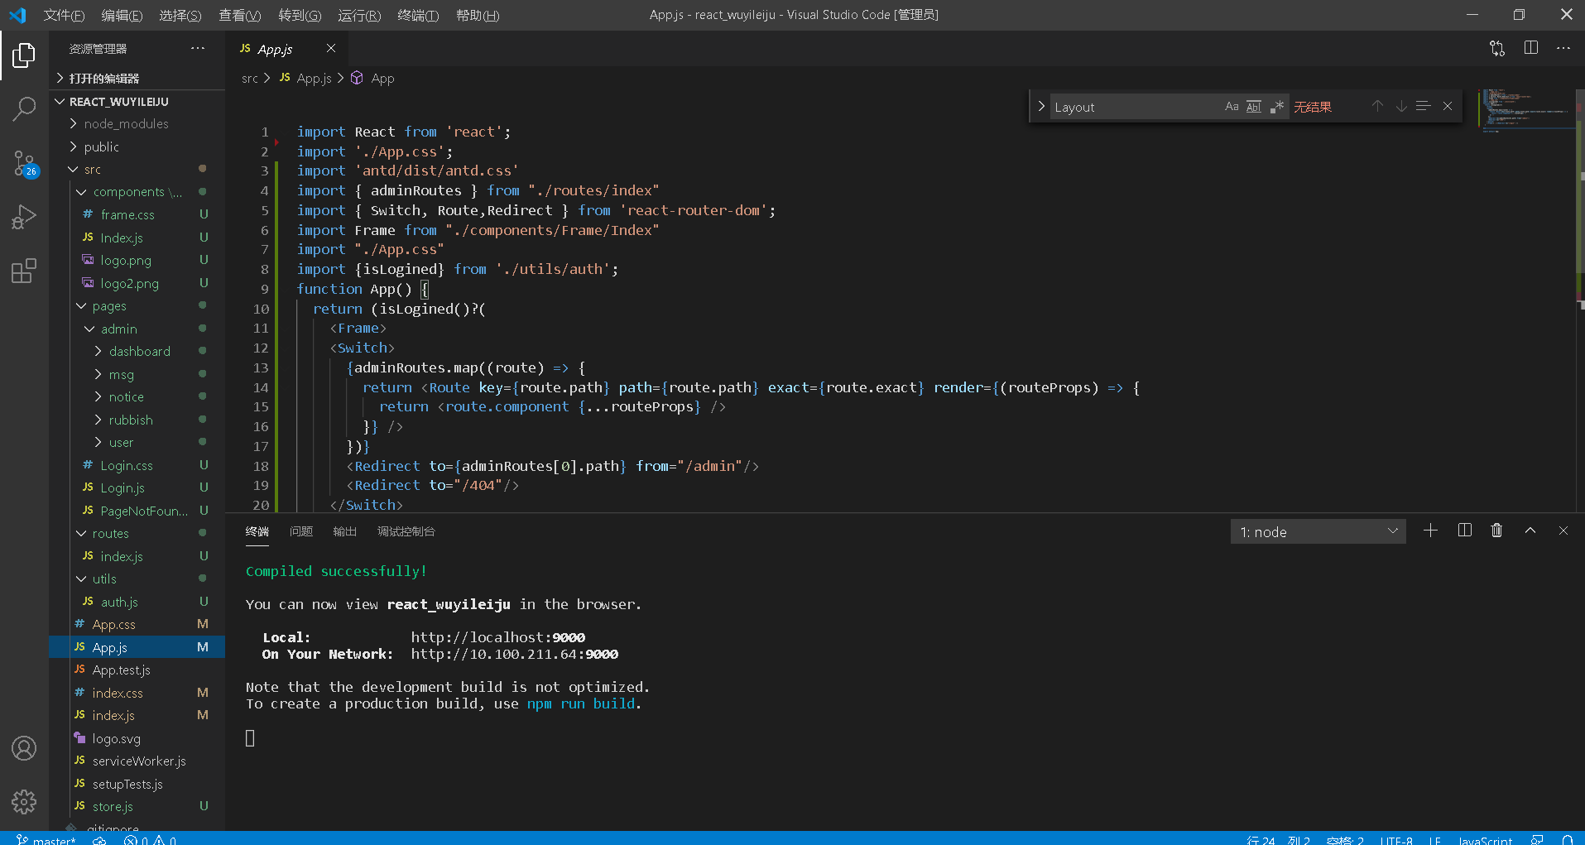Open Explorer panel more actions ellipsis
The width and height of the screenshot is (1585, 845).
(x=198, y=48)
